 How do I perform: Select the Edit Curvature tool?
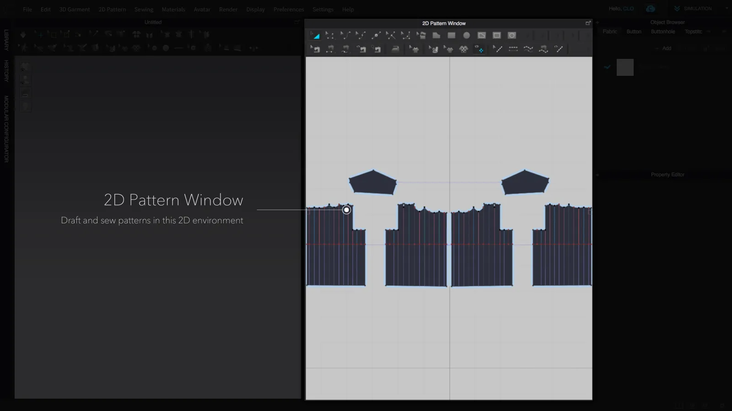tap(345, 35)
